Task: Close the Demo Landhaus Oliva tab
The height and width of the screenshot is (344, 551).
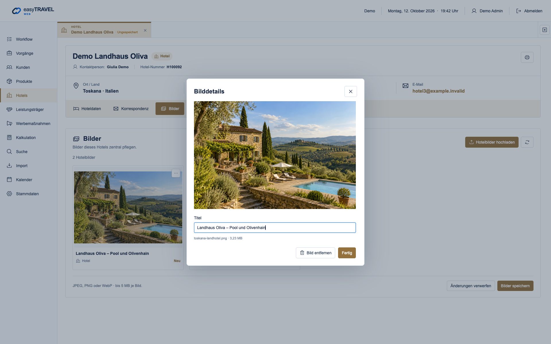Action: [145, 30]
